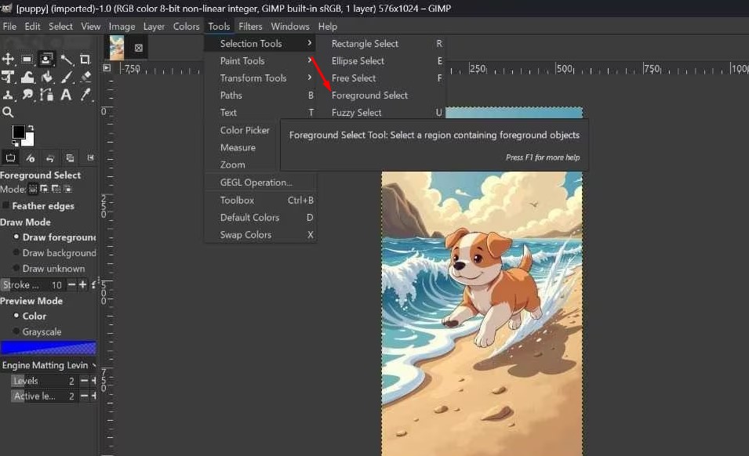The image size is (749, 456).
Task: Increase Stroke width with plus button
Action: [x=83, y=285]
